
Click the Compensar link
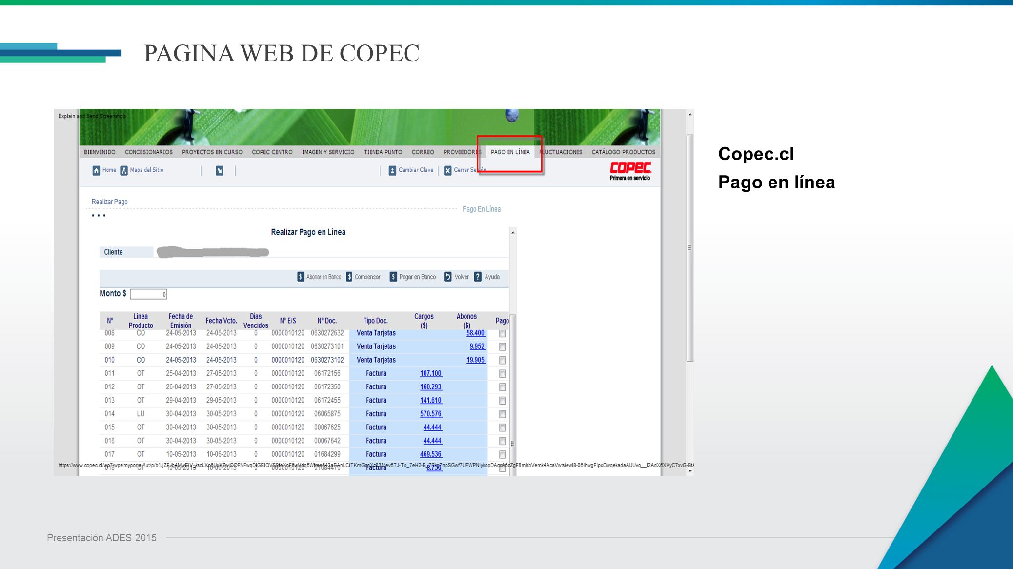click(367, 277)
